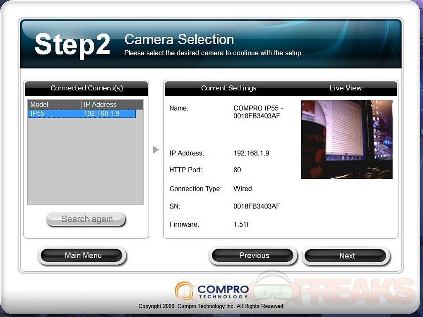This screenshot has height=317, width=423.
Task: Select the IP55 camera model in list
Action: [37, 114]
